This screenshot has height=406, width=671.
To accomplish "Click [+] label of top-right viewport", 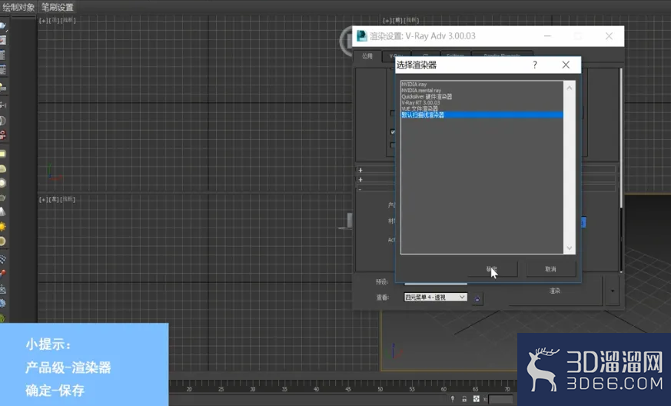I will 387,20.
